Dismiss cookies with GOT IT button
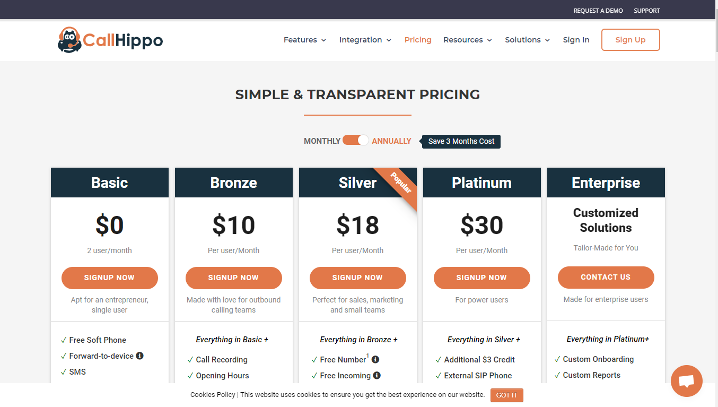The image size is (718, 407). coord(507,395)
